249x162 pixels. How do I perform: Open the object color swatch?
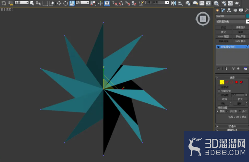pos(247,16)
